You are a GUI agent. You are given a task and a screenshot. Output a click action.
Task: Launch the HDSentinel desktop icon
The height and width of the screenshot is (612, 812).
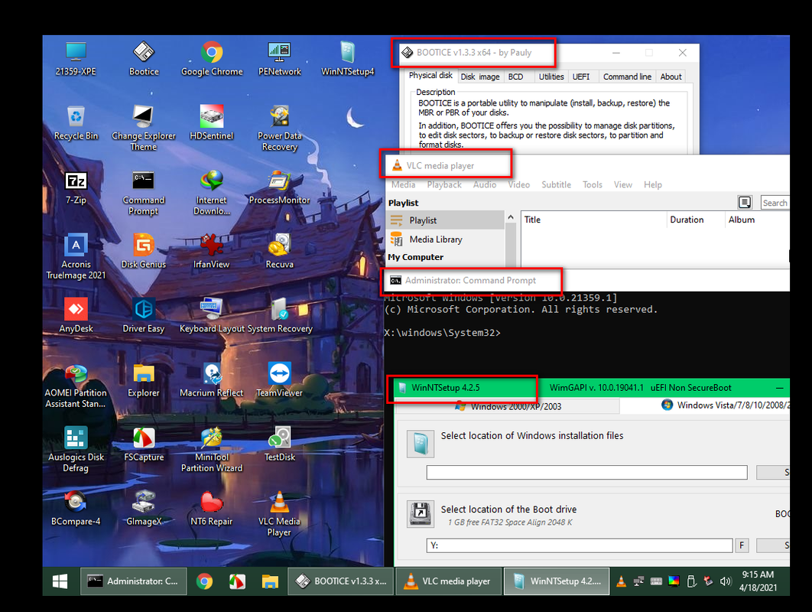211,123
